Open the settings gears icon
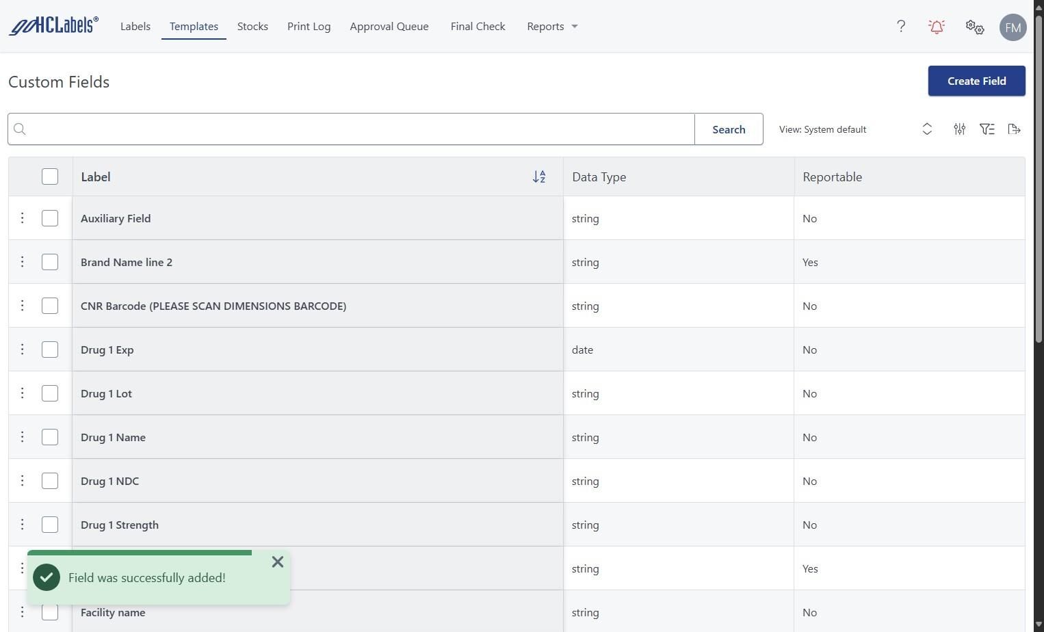Image resolution: width=1044 pixels, height=632 pixels. (x=974, y=27)
